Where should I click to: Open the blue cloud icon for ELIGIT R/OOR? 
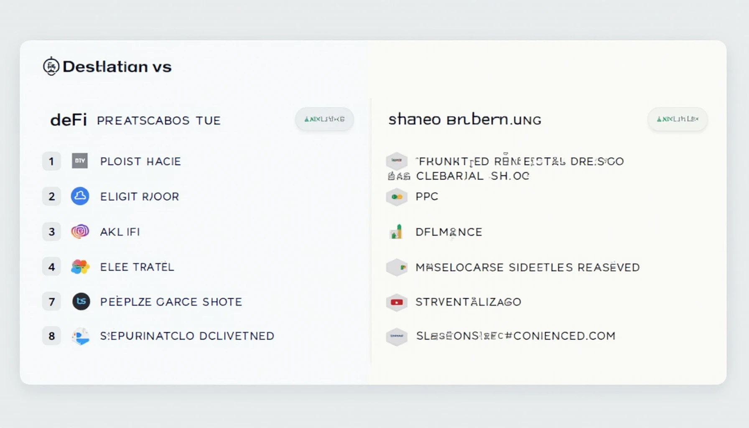tap(80, 196)
